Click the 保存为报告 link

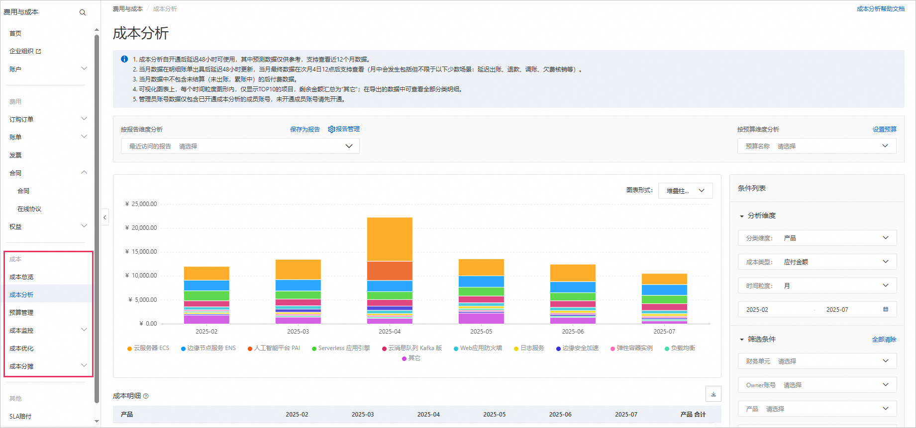tap(305, 129)
